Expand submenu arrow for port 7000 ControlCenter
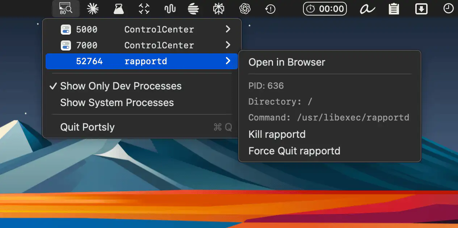 pos(228,45)
